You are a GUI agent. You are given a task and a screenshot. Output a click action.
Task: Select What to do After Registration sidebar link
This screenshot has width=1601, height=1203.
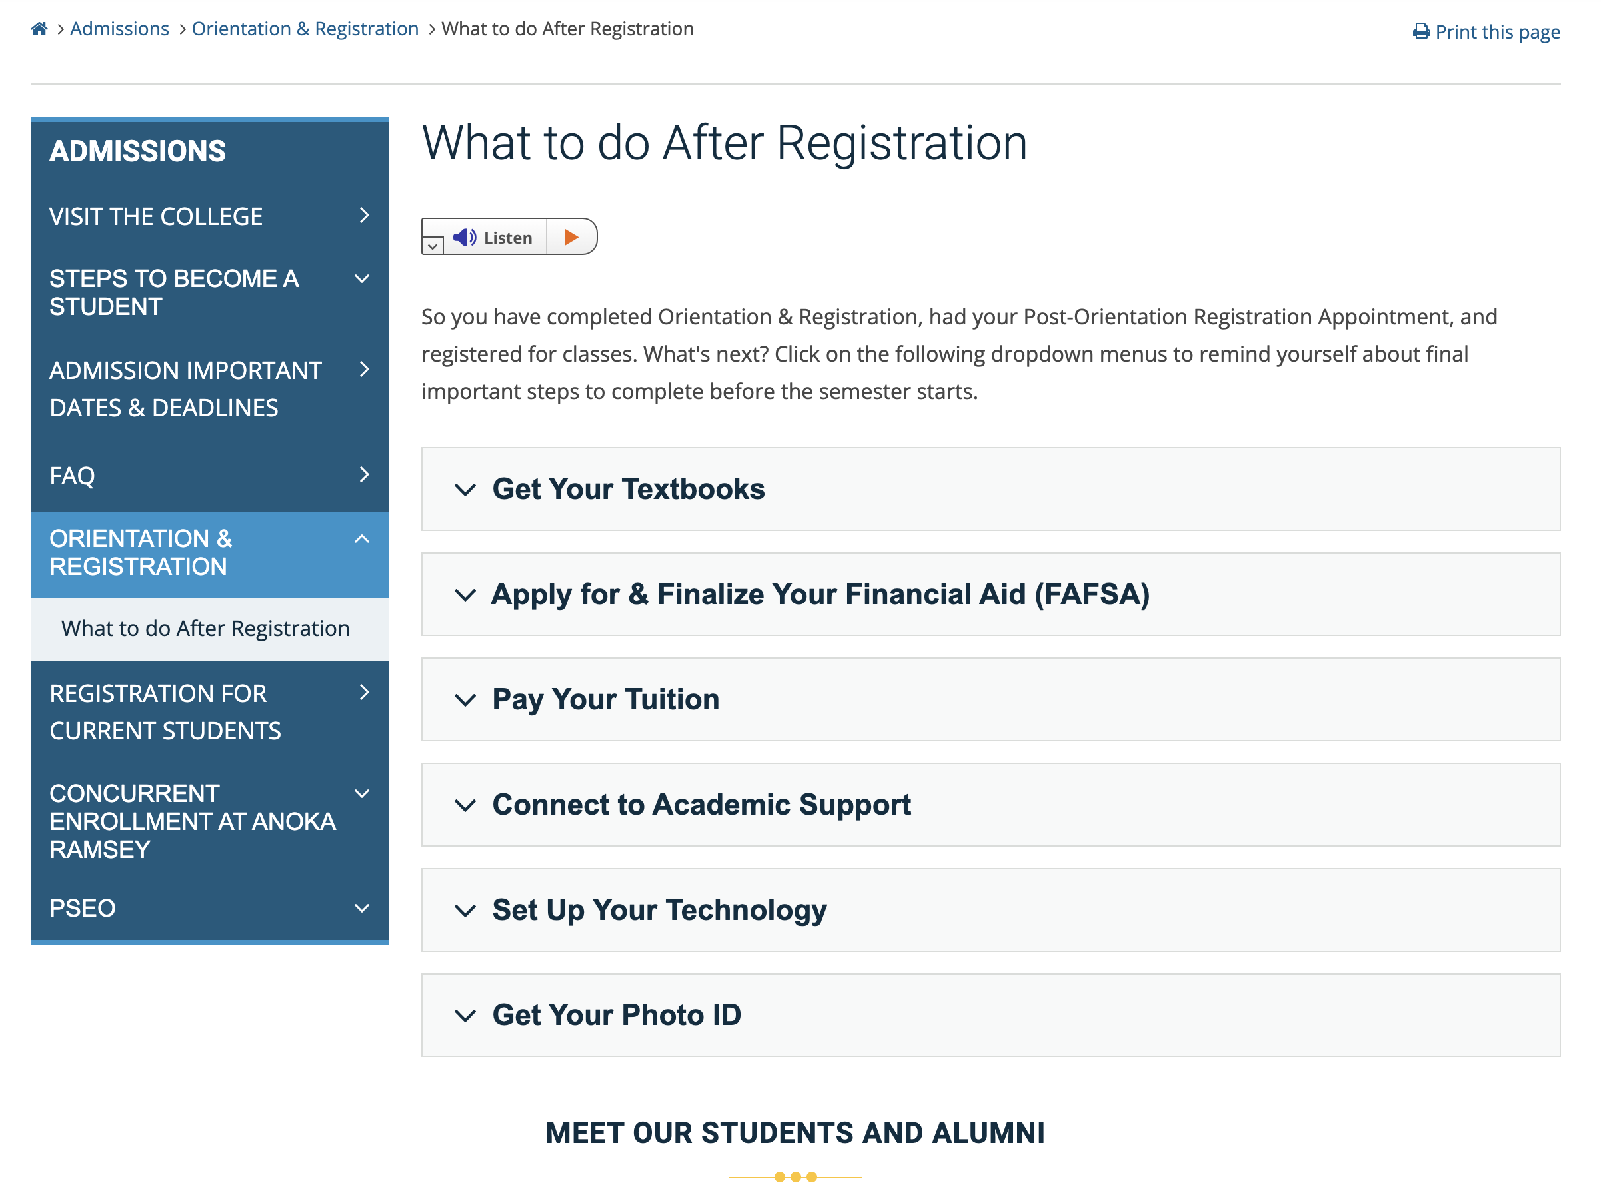[205, 629]
